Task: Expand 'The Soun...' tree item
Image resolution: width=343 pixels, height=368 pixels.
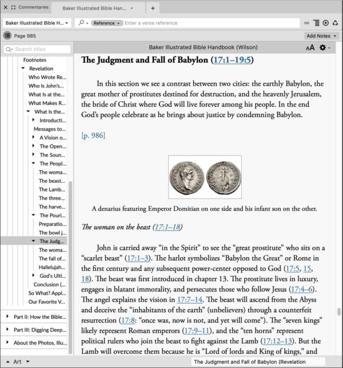Action: tap(33, 155)
